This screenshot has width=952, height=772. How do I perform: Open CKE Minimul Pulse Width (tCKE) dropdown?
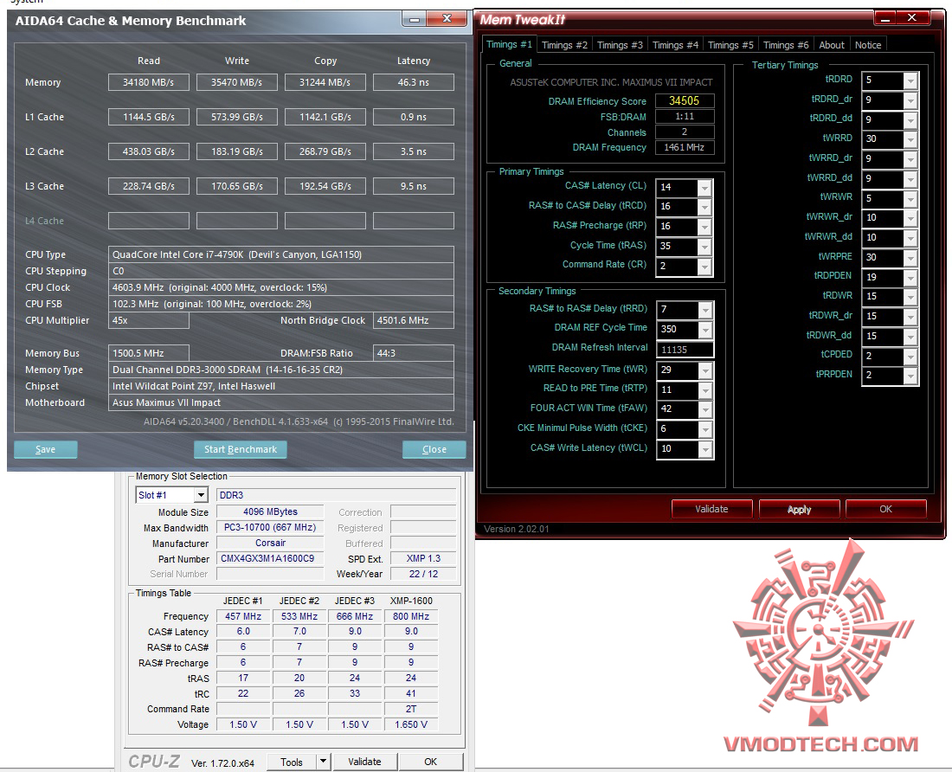[704, 429]
